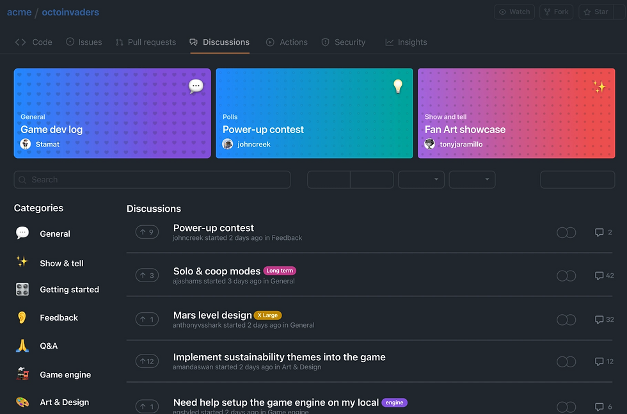The width and height of the screenshot is (627, 414).
Task: Click the engine label
Action: pyautogui.click(x=394, y=402)
